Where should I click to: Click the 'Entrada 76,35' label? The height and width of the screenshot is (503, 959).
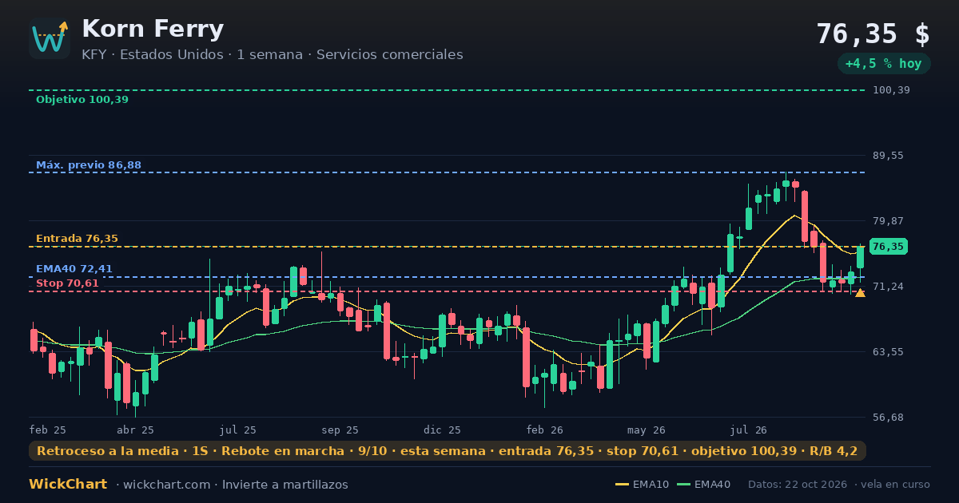pyautogui.click(x=77, y=239)
